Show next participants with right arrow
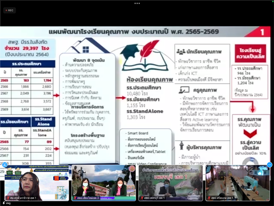Viewport: 274px width, 206px height. point(270,165)
